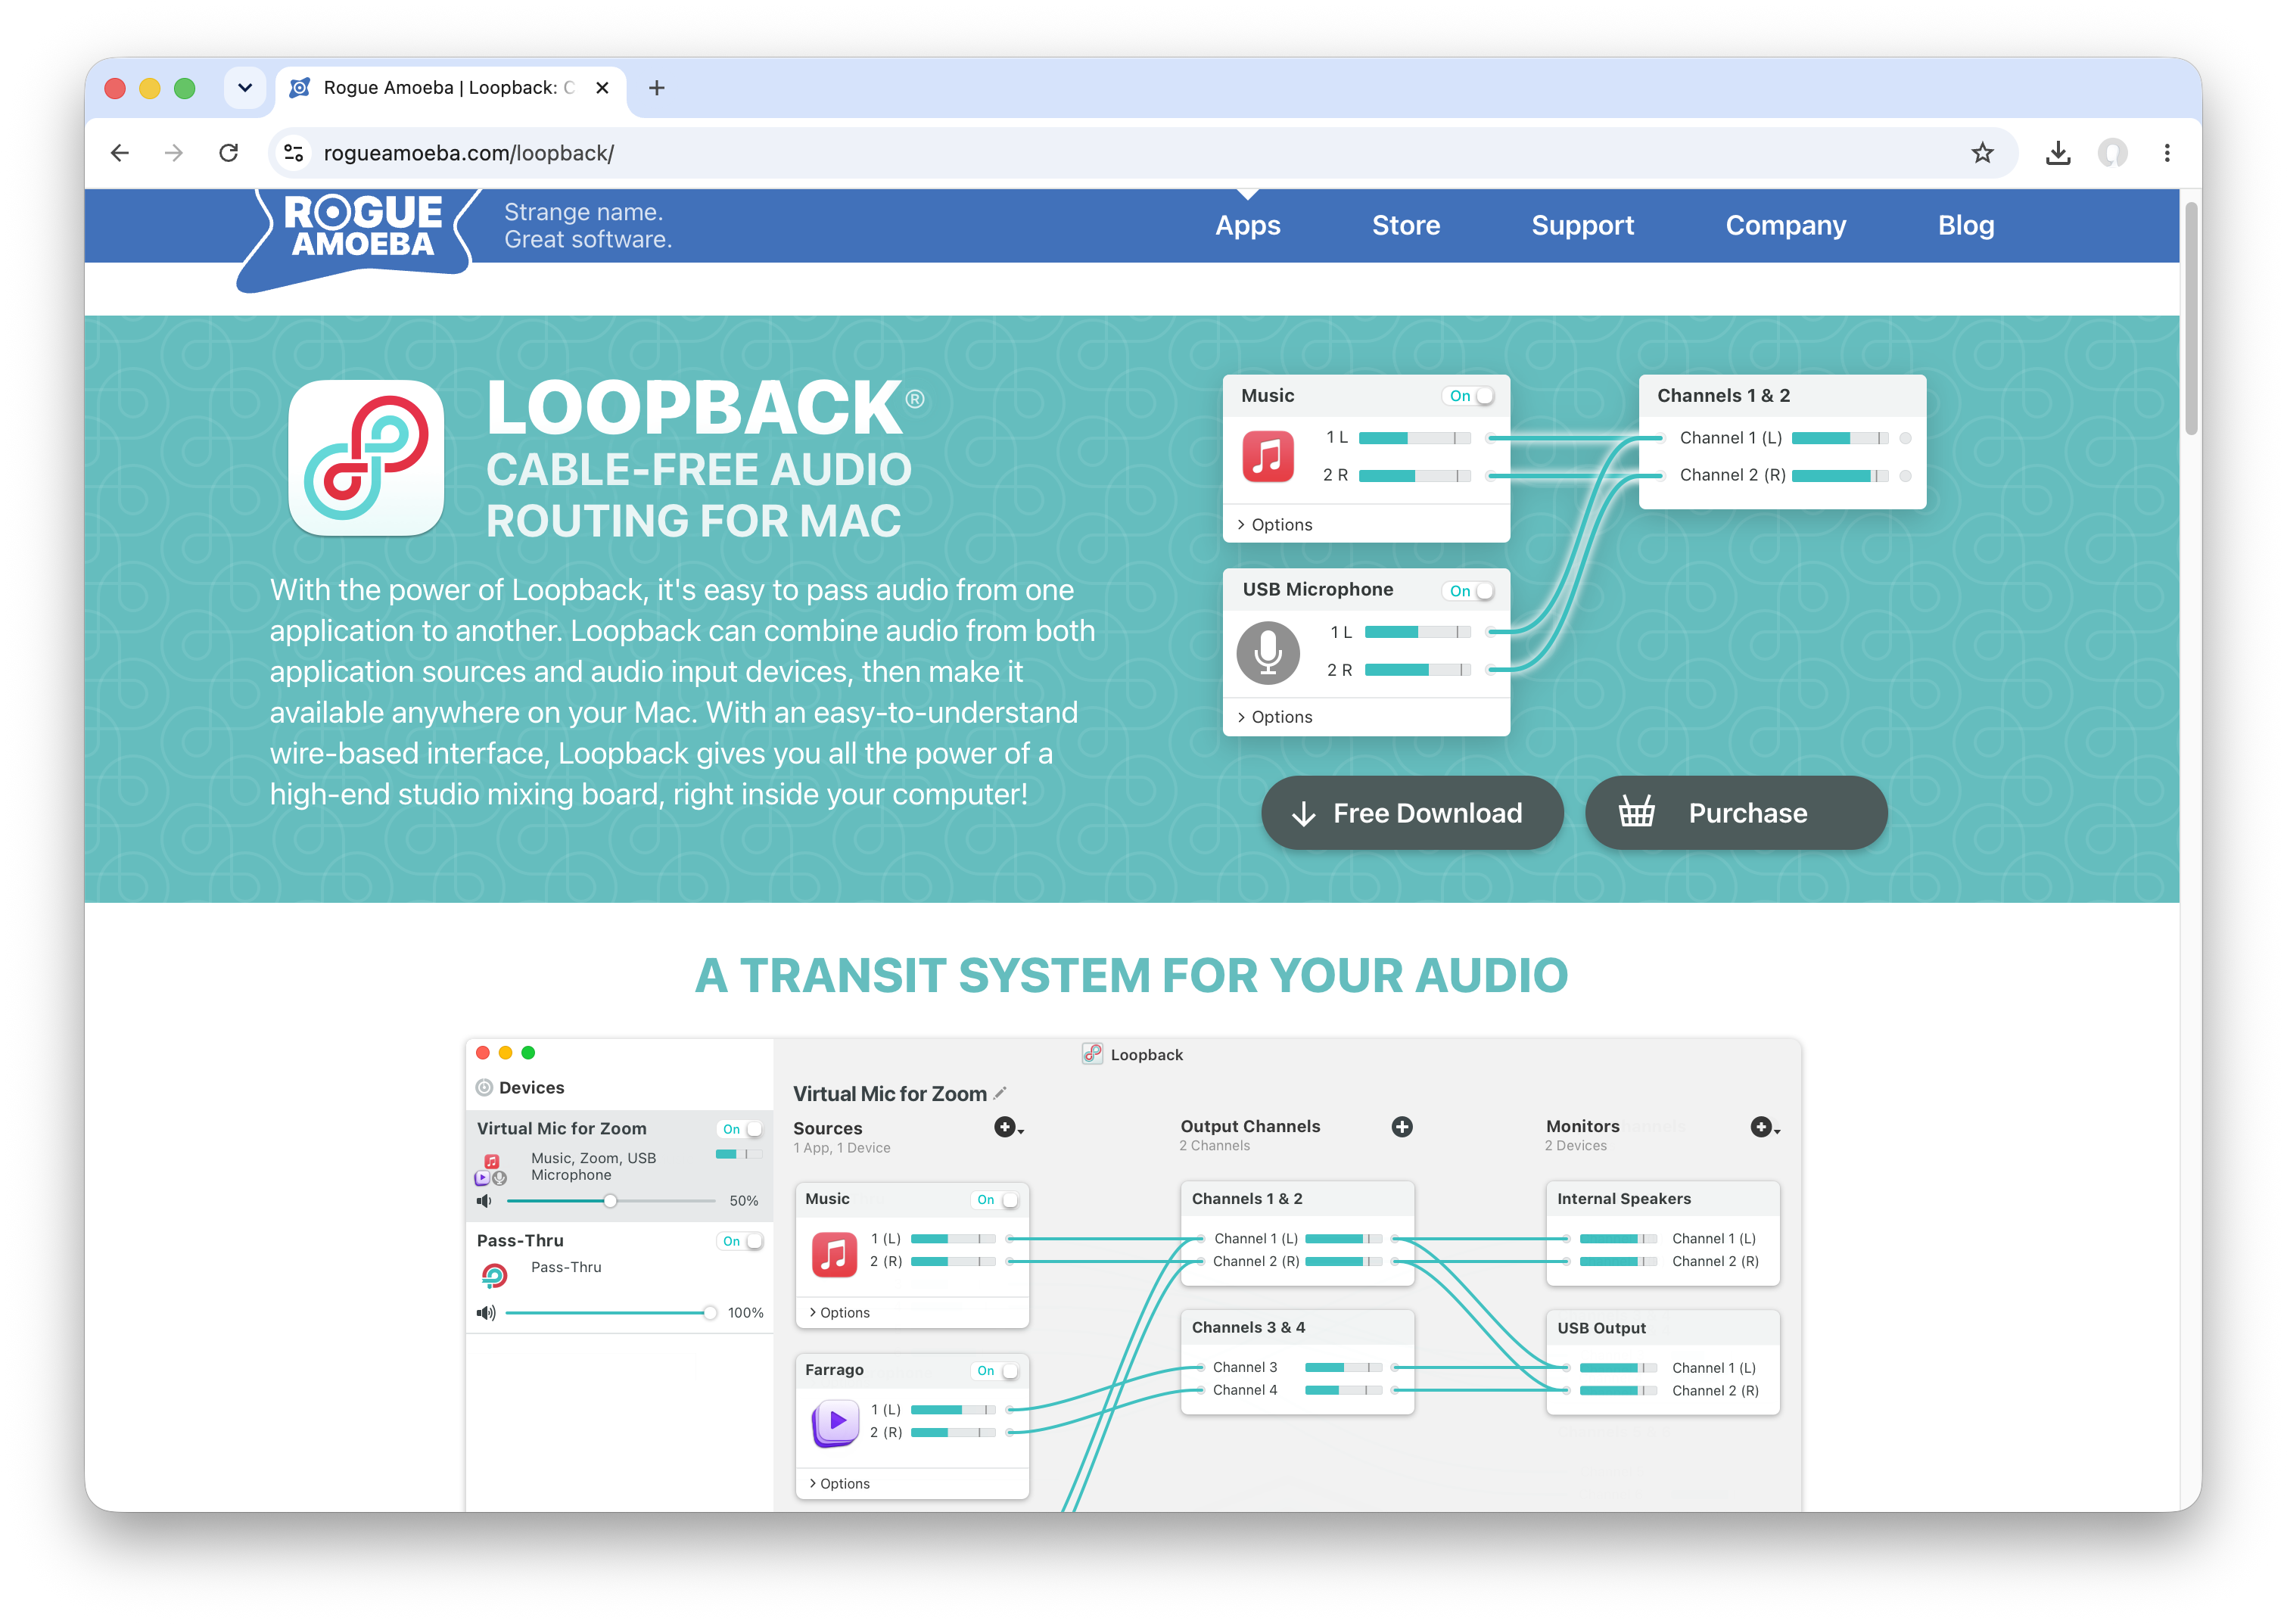Expand Options under Music in Sources column
The width and height of the screenshot is (2287, 1624).
point(840,1313)
